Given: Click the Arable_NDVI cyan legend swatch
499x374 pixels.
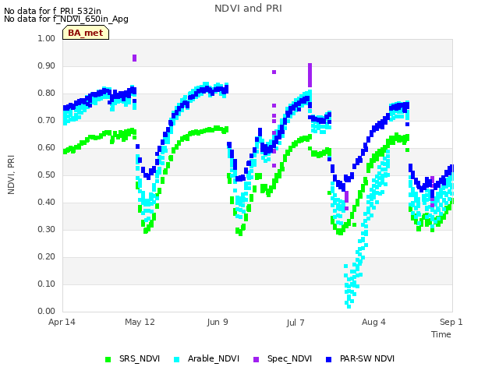Looking at the screenshot, I should tap(177, 359).
